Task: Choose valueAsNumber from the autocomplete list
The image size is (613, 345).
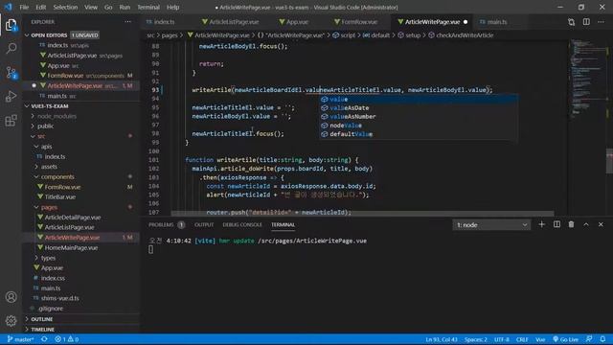Action: 419,117
